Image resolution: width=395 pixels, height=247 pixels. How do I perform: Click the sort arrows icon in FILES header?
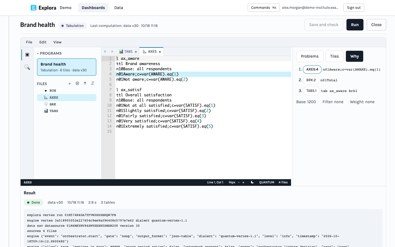[x=93, y=83]
